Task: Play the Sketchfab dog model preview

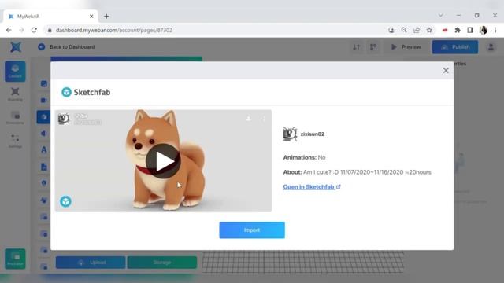Action: [x=163, y=161]
